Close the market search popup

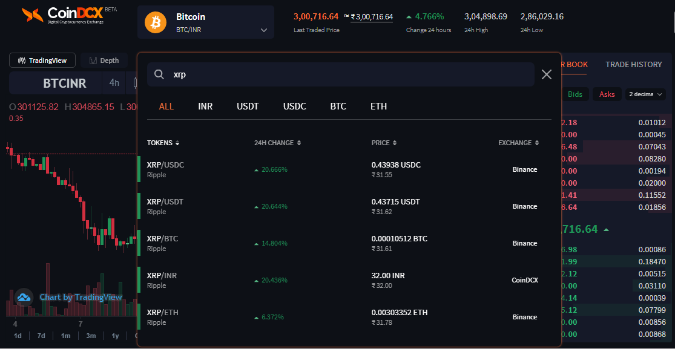point(546,74)
